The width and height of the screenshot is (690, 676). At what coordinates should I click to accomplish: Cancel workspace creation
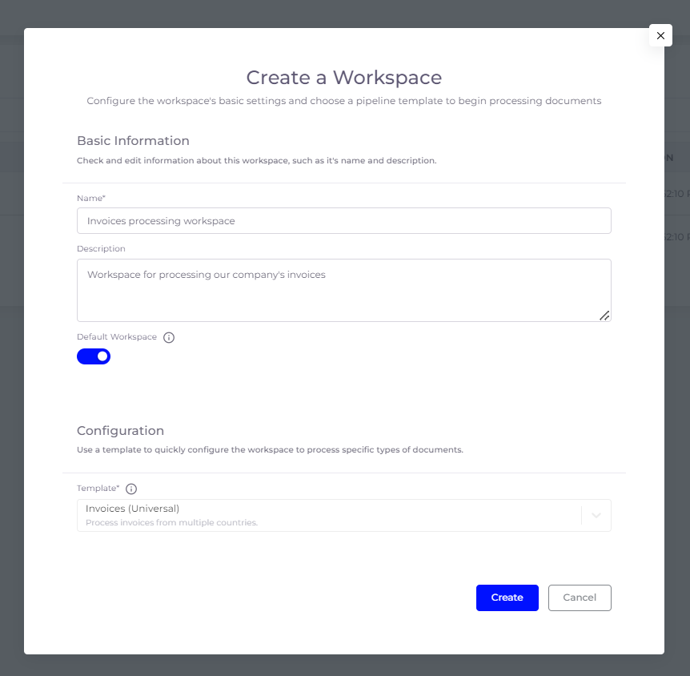579,598
